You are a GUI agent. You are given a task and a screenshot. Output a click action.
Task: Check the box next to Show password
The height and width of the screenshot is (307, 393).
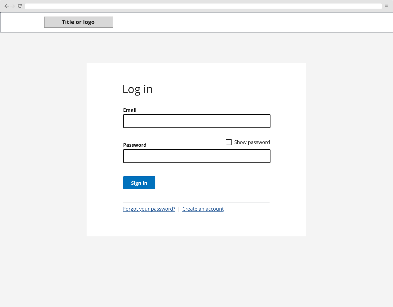click(228, 142)
